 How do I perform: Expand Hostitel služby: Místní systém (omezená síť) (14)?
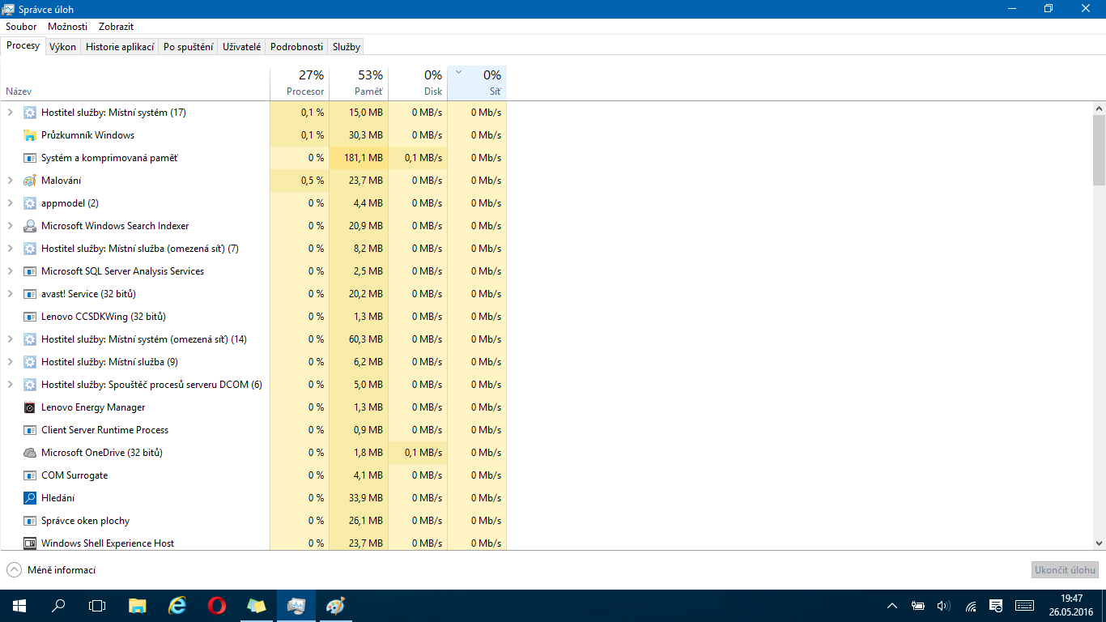[x=11, y=339]
